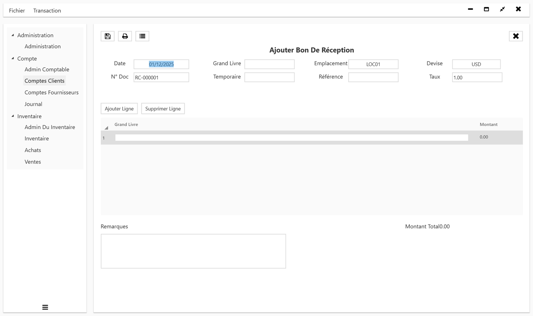Select Ventes in the sidebar

[x=33, y=162]
